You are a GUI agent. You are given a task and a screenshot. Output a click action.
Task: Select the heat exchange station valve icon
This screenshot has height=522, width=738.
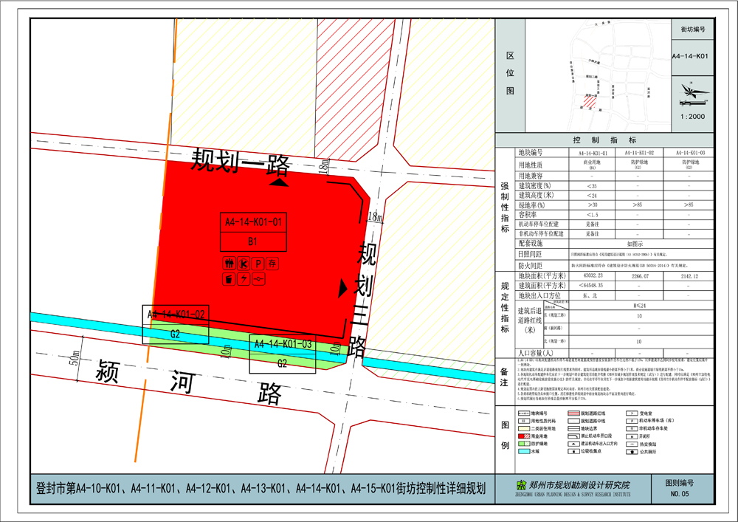(258, 278)
